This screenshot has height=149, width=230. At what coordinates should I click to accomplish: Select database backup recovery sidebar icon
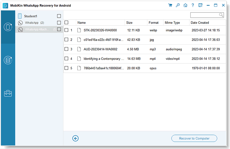(x=8, y=60)
